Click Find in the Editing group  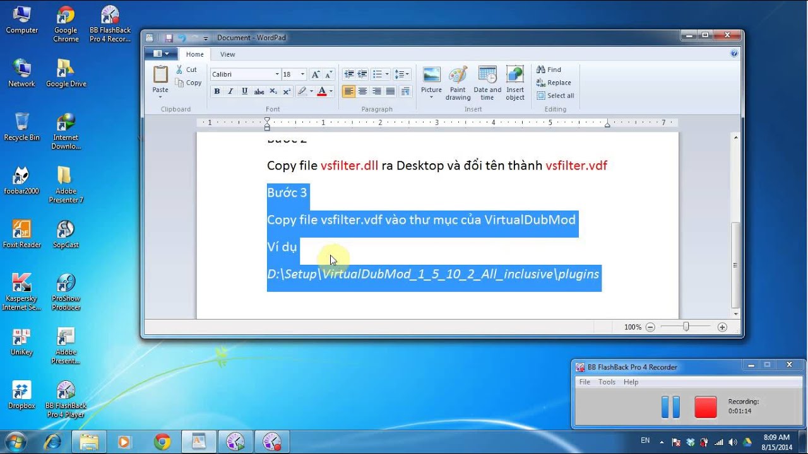pyautogui.click(x=549, y=69)
